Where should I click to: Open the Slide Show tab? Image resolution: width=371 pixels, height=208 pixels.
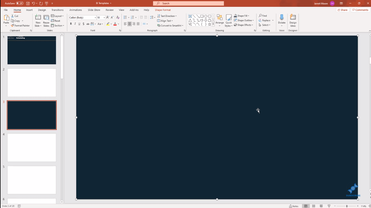(94, 10)
